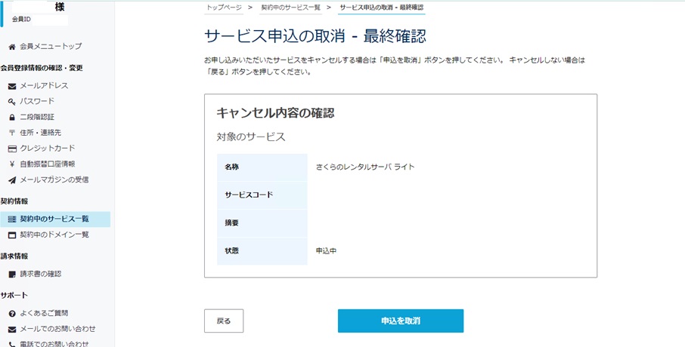The width and height of the screenshot is (685, 347).
Task: Open 住所・連絡先 in the sidebar
Action: (x=47, y=133)
